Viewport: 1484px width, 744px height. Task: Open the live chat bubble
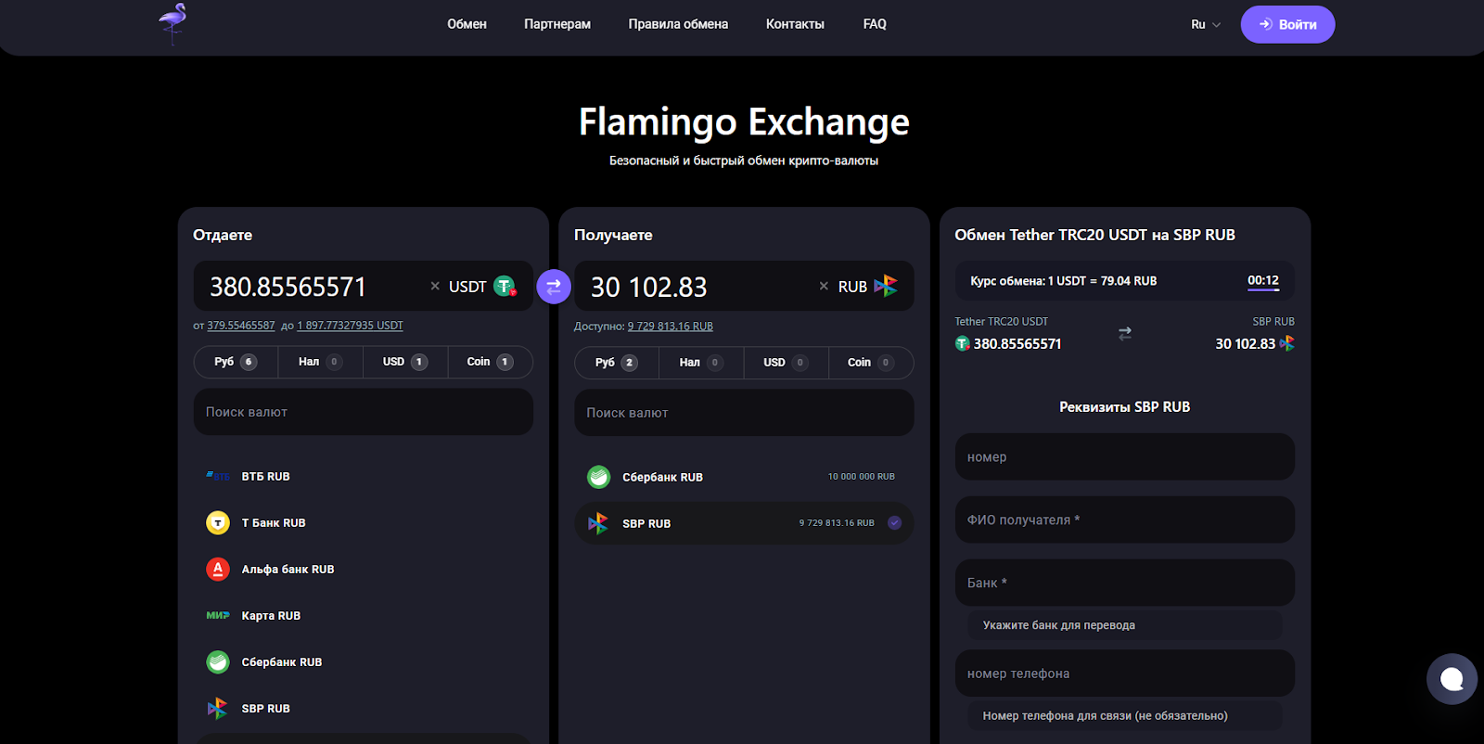tap(1452, 679)
